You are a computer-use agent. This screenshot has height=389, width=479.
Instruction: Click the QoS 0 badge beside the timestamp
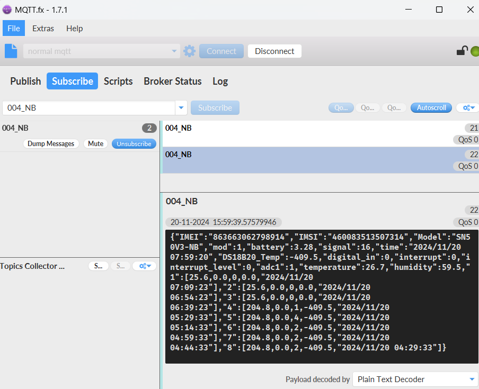tap(467, 222)
